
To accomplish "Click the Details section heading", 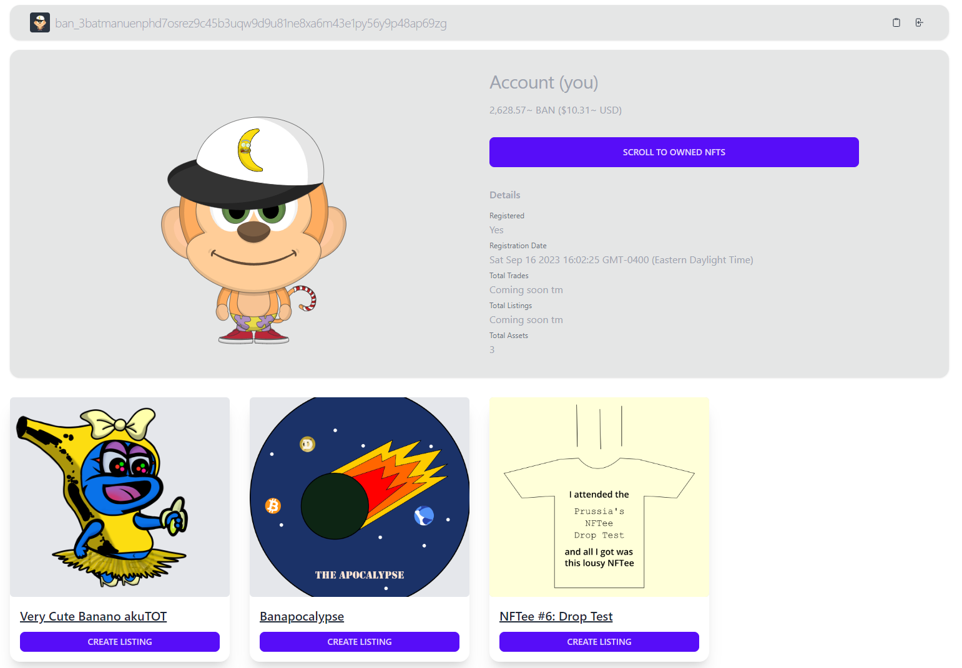I will 504,195.
